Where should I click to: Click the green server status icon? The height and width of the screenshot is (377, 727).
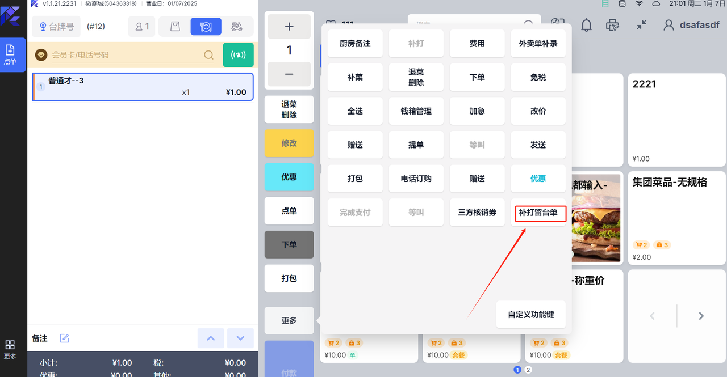pyautogui.click(x=605, y=3)
